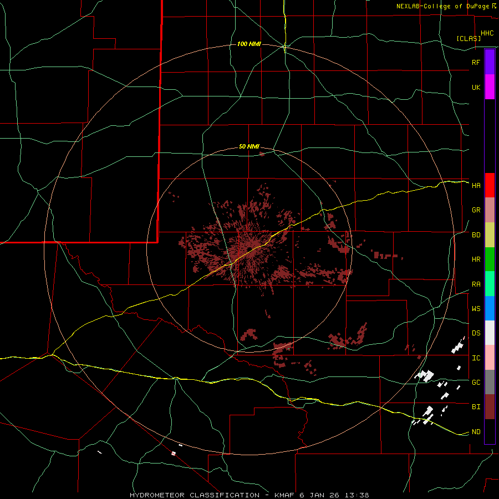Click the WS legend label
The height and width of the screenshot is (499, 499).
click(x=476, y=309)
